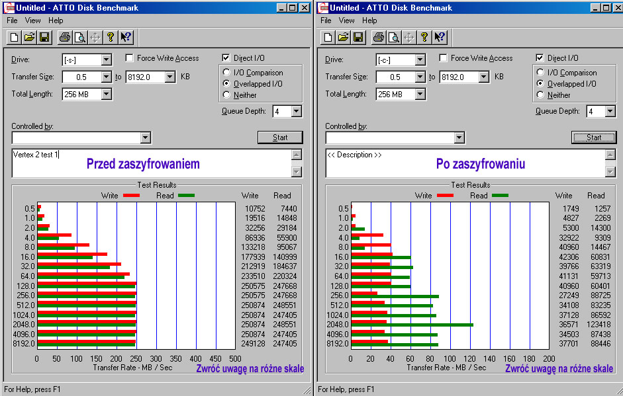Click description scrollbar up arrow, right window
The image size is (623, 396).
(x=610, y=154)
